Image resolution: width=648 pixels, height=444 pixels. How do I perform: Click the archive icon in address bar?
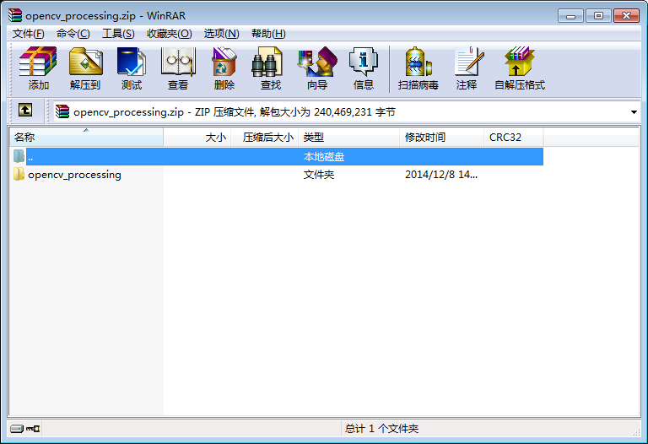point(62,111)
